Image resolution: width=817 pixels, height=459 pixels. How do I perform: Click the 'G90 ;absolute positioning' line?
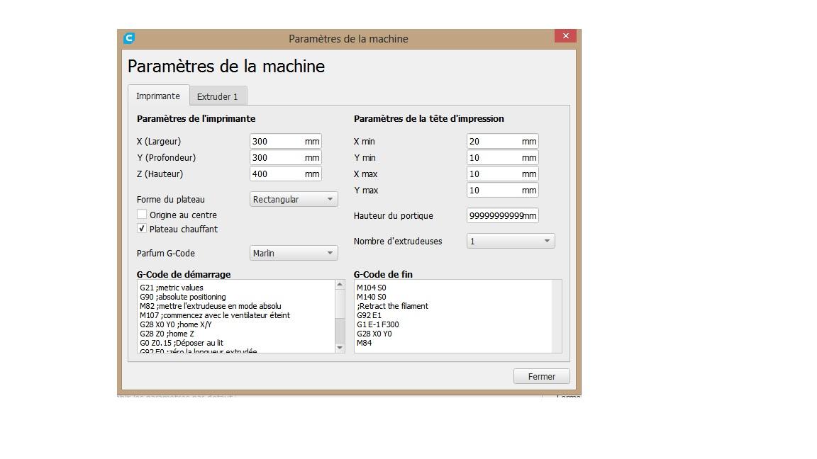click(x=183, y=297)
